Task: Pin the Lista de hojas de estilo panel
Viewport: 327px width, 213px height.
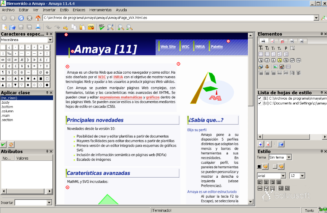Action: (322, 92)
